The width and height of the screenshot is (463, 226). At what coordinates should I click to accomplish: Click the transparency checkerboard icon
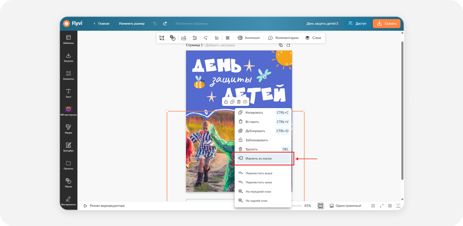tap(228, 38)
